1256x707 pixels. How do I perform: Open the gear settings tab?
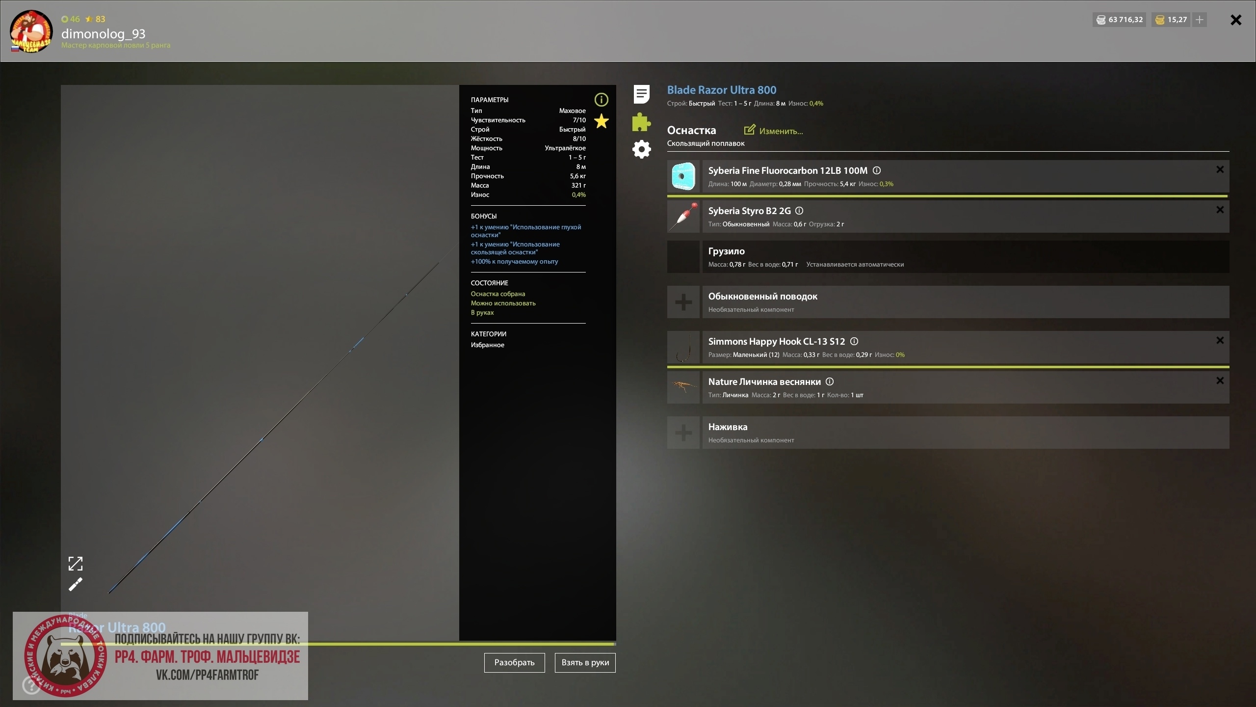641,149
